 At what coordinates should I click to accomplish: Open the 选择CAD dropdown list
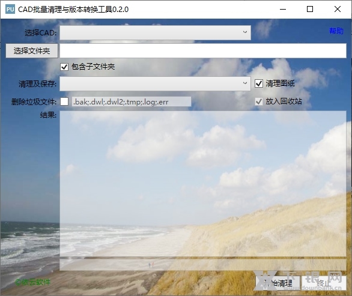(155, 33)
